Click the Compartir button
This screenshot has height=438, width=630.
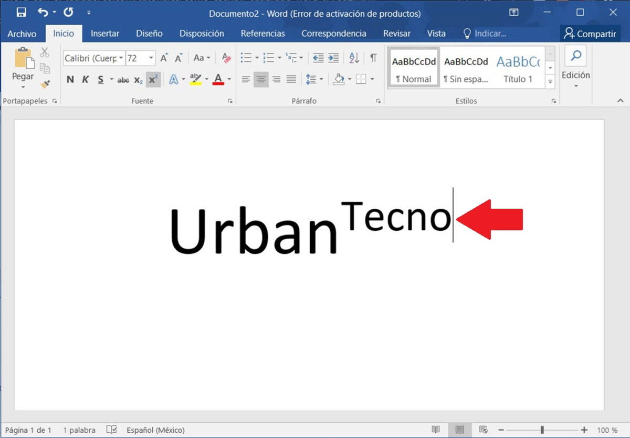pos(590,33)
